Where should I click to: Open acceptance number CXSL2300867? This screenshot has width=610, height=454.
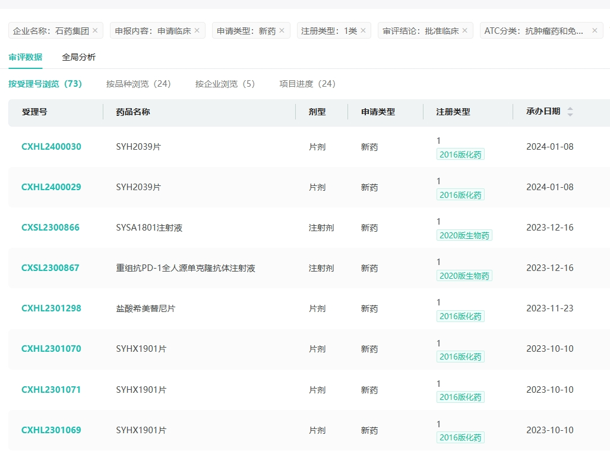[50, 268]
